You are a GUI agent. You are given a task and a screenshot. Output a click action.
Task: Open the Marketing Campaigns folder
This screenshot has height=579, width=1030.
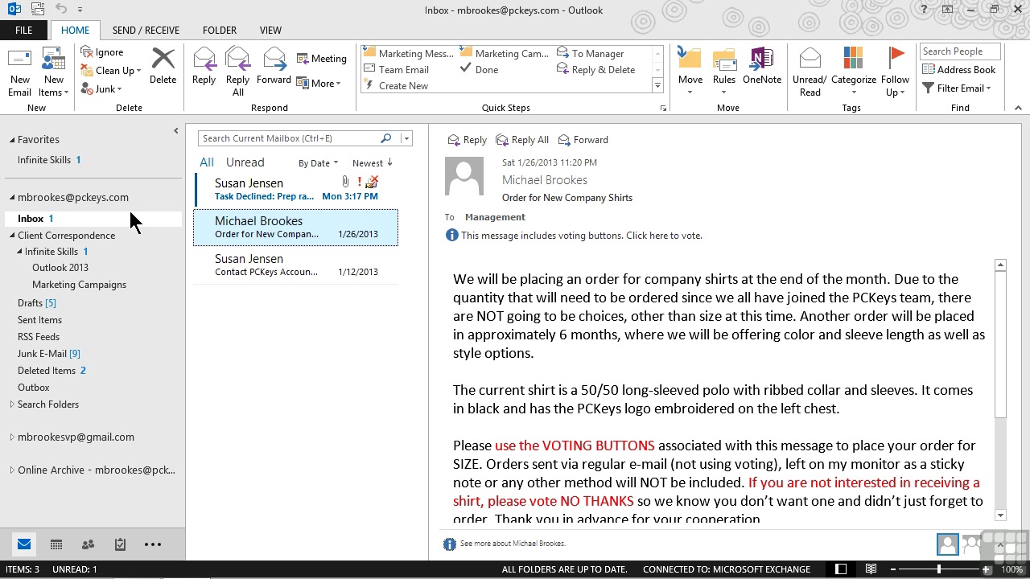pyautogui.click(x=79, y=285)
